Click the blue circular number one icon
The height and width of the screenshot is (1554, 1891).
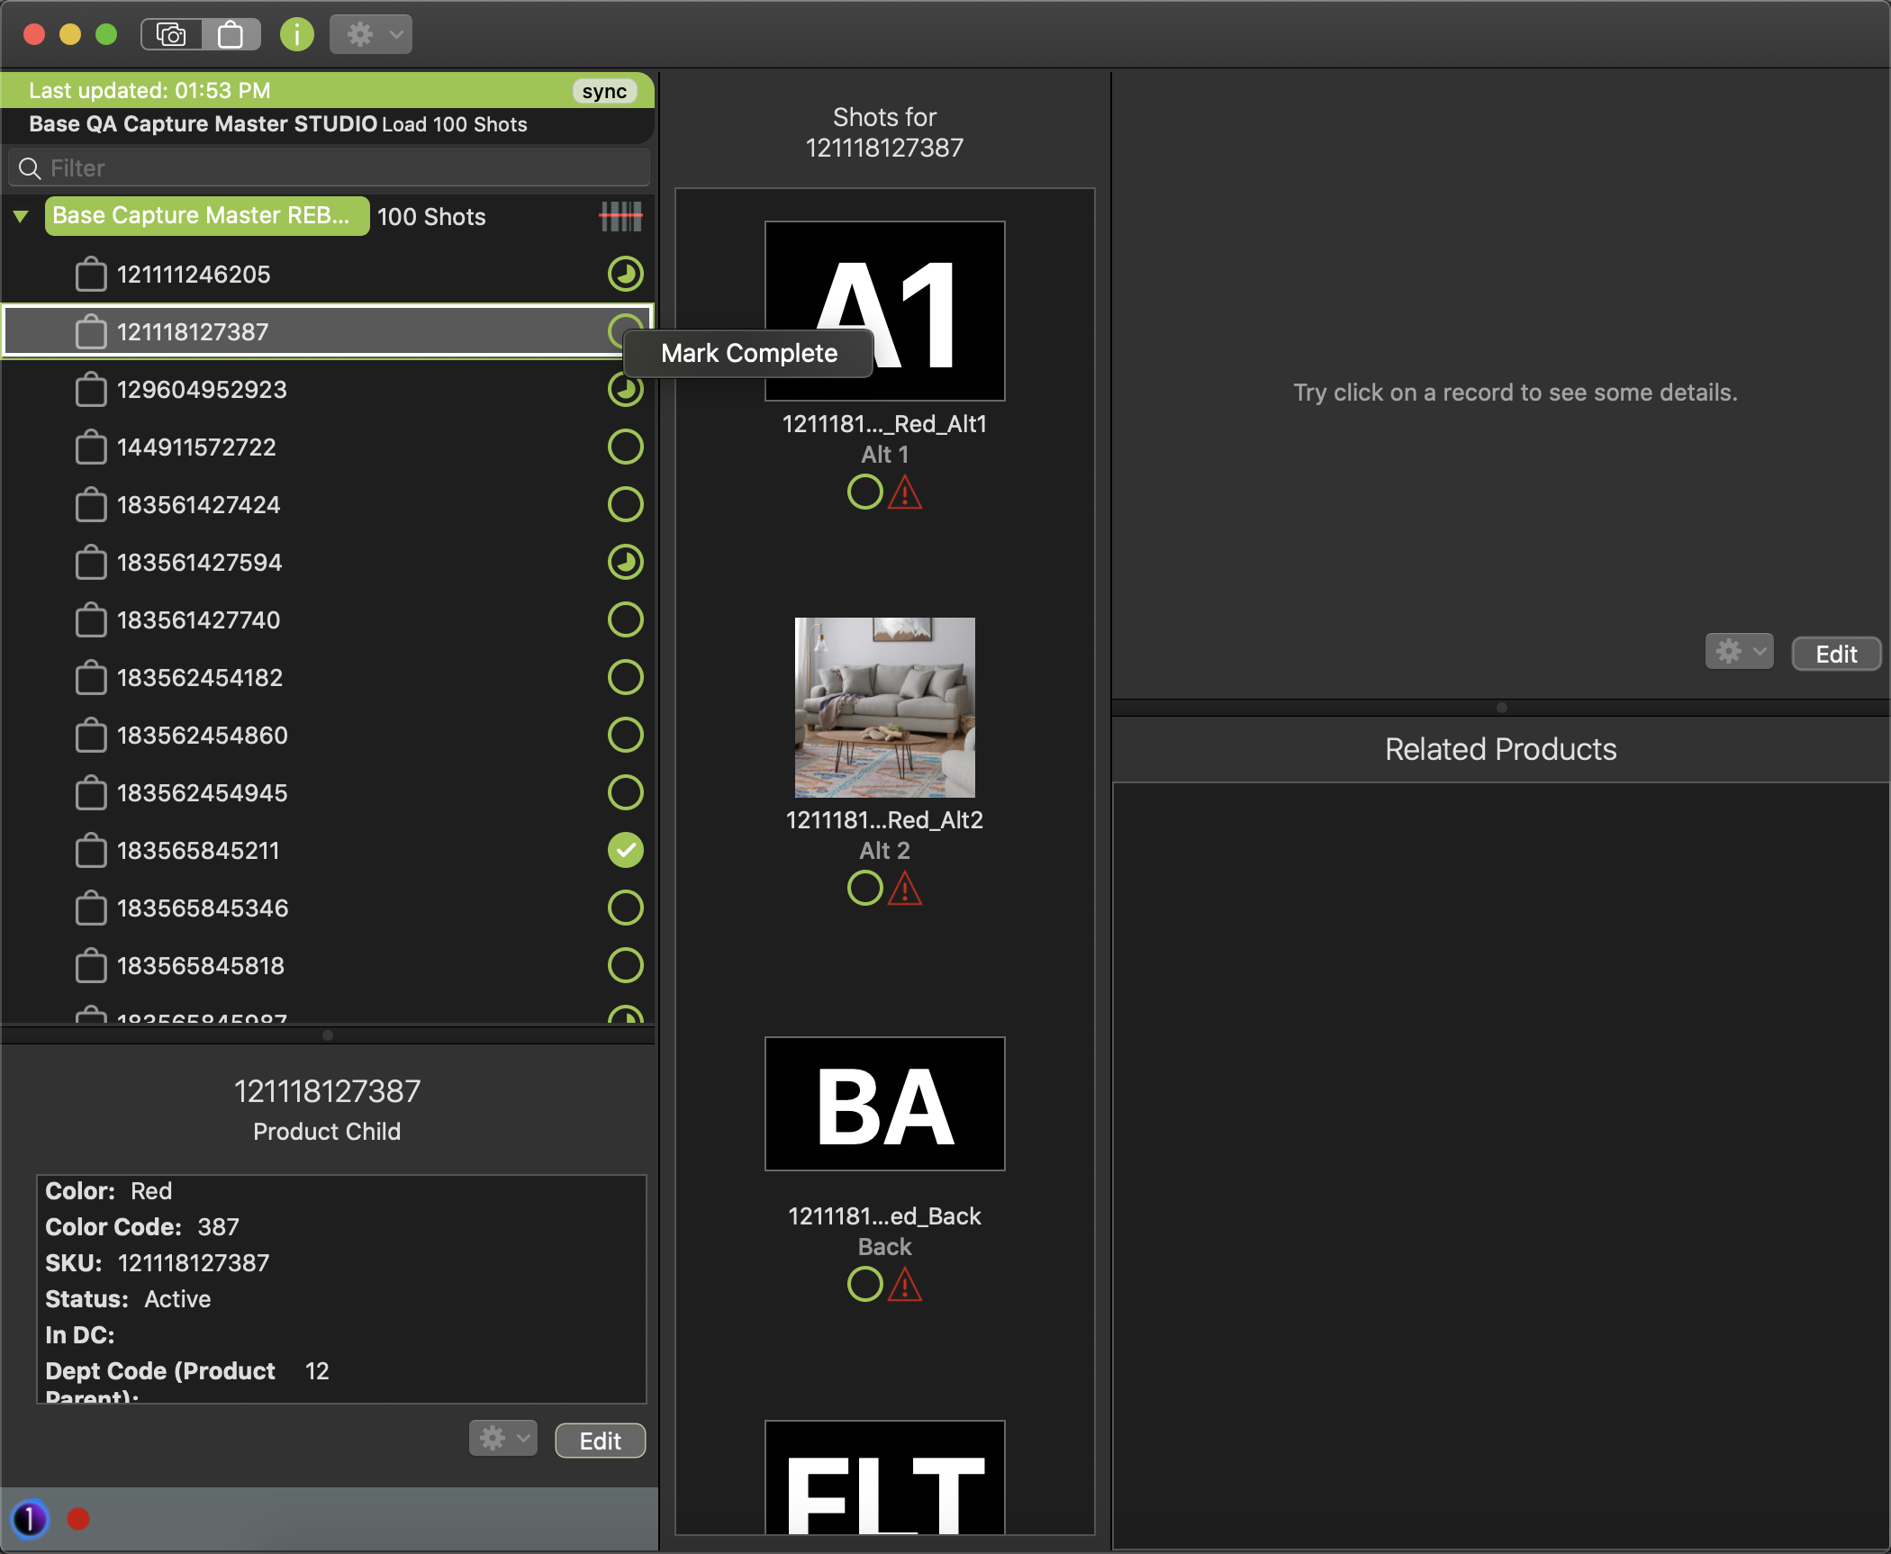pyautogui.click(x=30, y=1519)
